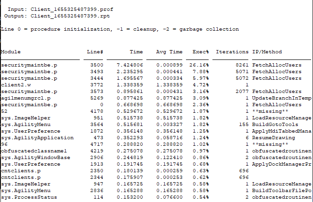
Task: Click module entry 96
Action: 4,144
